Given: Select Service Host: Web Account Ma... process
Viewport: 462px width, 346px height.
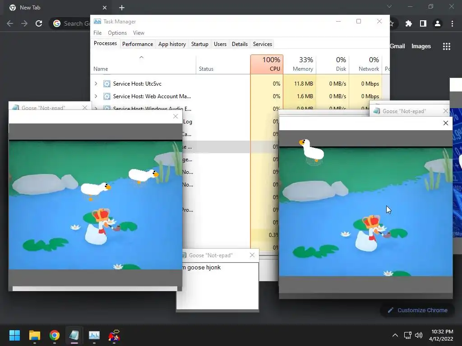Looking at the screenshot, I should pyautogui.click(x=152, y=96).
